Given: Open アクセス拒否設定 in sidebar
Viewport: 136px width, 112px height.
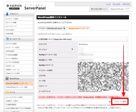Looking at the screenshot, I should (x=19, y=62).
